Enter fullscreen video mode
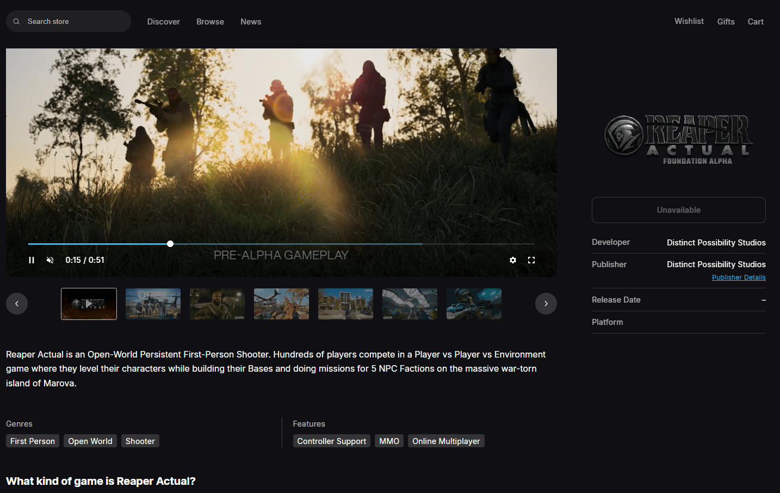The height and width of the screenshot is (493, 780). 531,260
